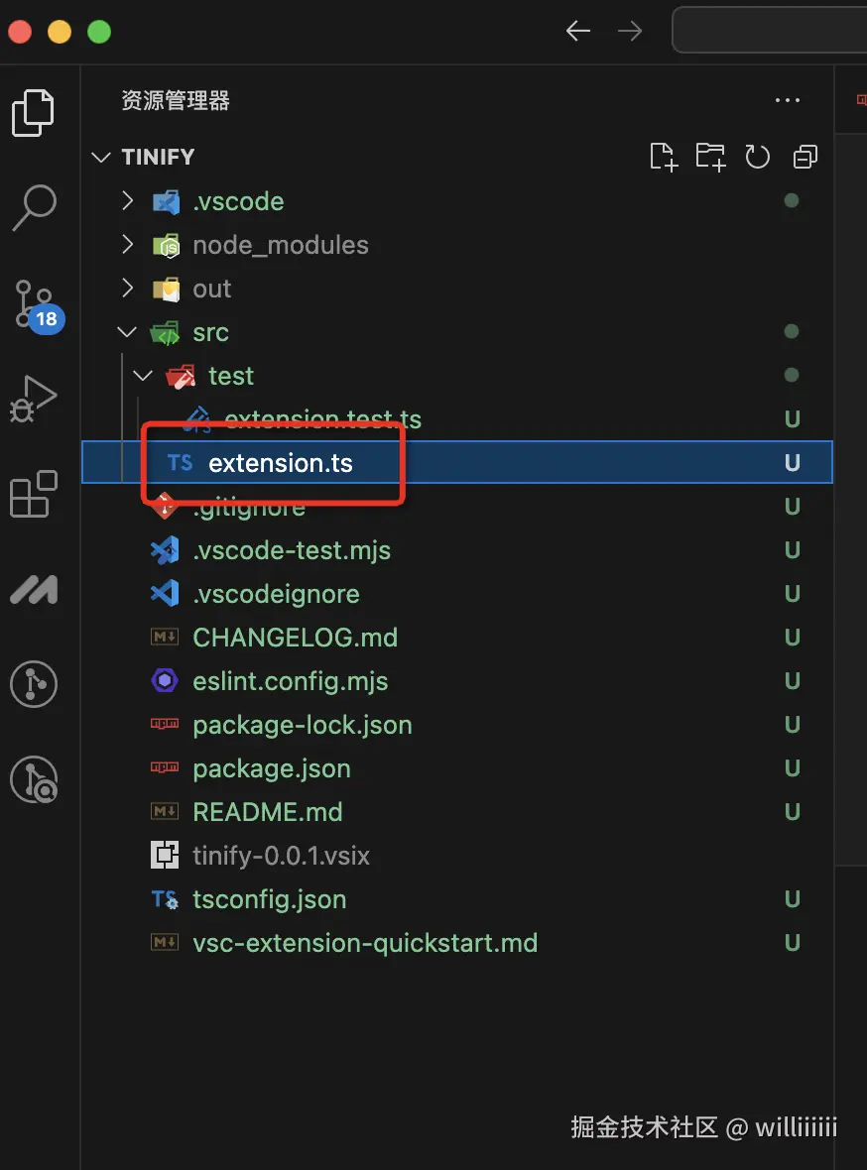The image size is (867, 1170).
Task: Click the command center search field
Action: (x=769, y=31)
